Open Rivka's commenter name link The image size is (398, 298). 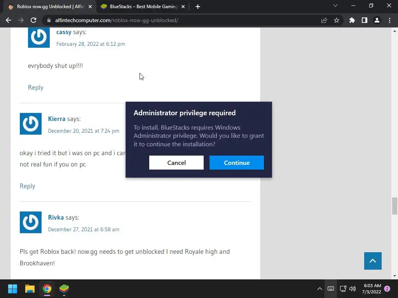56,217
